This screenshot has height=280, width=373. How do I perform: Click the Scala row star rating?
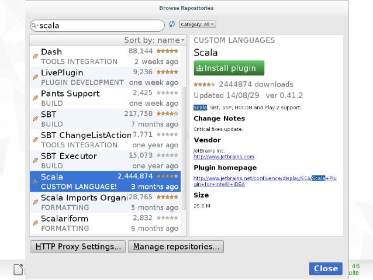167,177
